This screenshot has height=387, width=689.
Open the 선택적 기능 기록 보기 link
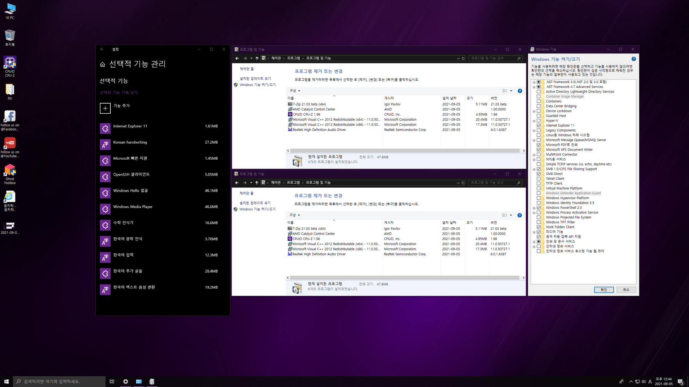point(119,93)
